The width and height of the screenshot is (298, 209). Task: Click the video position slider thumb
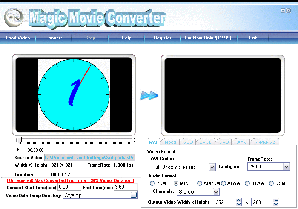coord(19,141)
